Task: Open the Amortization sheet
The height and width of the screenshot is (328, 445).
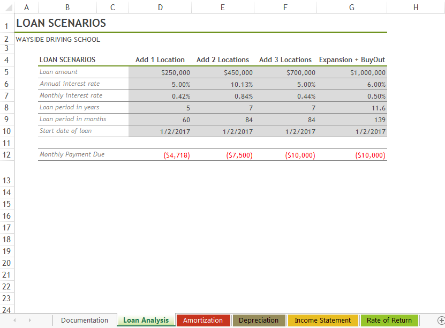Action: point(203,320)
